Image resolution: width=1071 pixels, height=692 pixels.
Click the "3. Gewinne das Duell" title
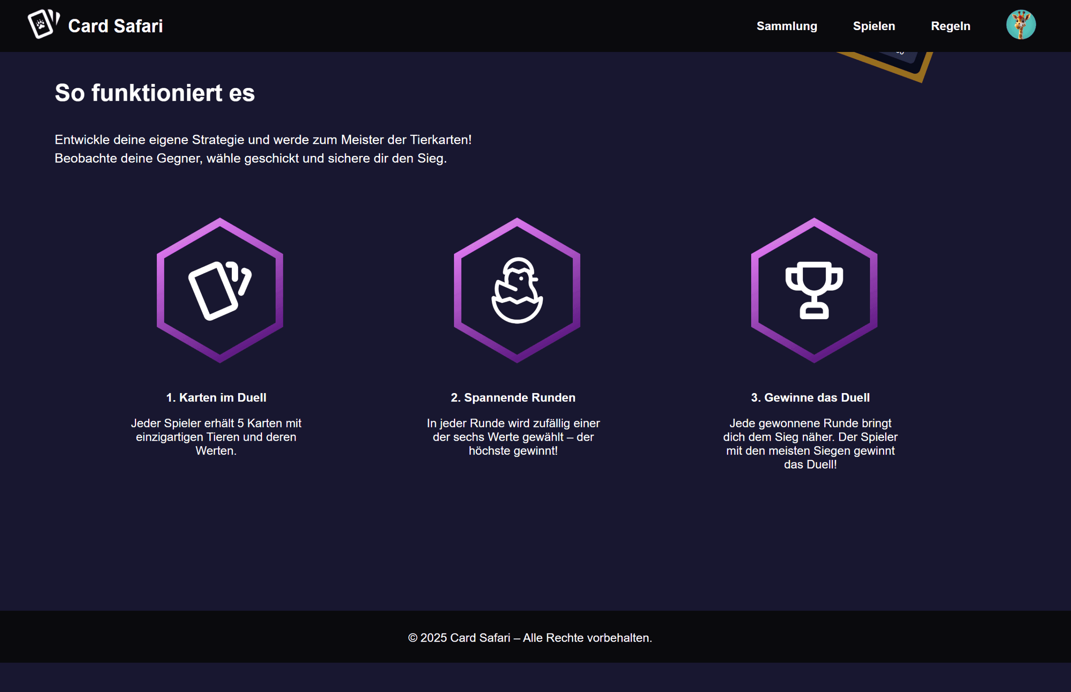[x=810, y=398]
